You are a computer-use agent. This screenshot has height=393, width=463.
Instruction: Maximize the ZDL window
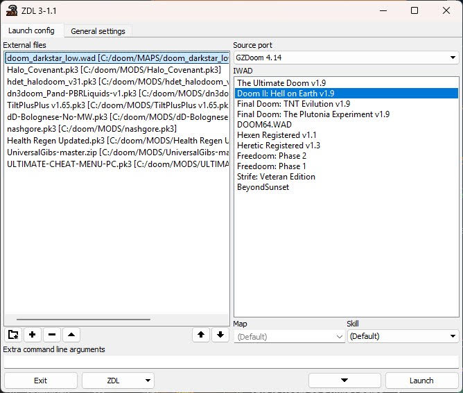(414, 10)
